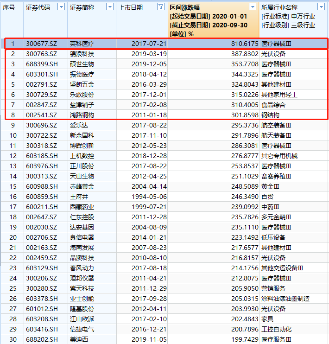Select 隆基股份 industry cell 光伏设备
The image size is (329, 344).
click(273, 309)
